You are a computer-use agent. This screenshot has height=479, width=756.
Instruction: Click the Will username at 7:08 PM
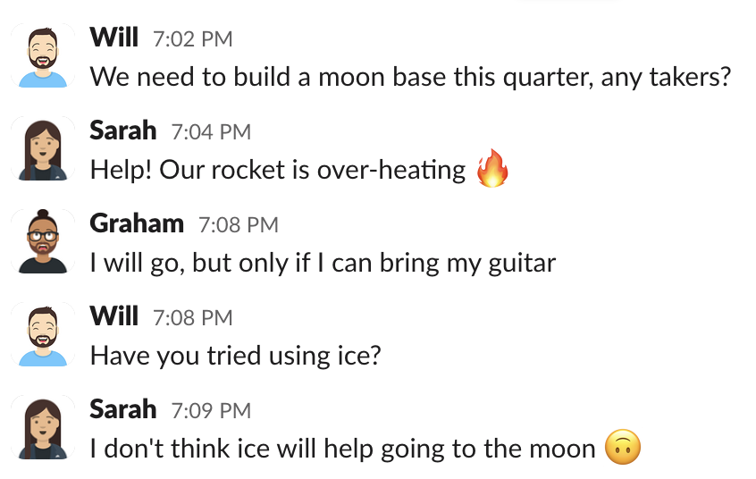coord(114,316)
